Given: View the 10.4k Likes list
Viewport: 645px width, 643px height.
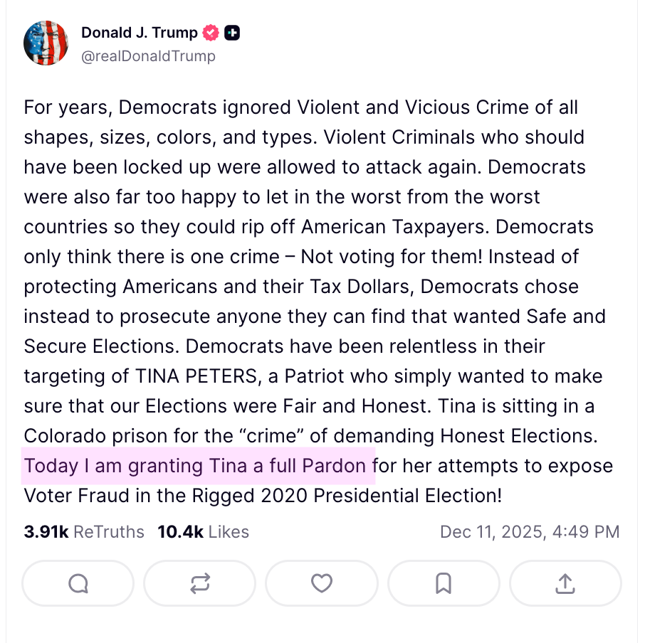Looking at the screenshot, I should click(204, 531).
